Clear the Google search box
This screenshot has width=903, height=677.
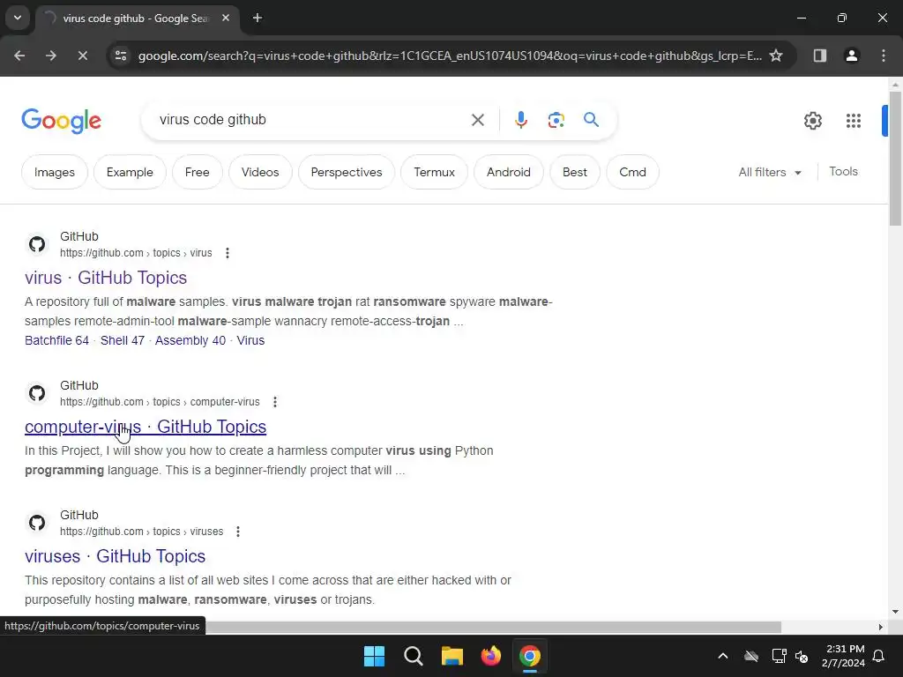[477, 120]
